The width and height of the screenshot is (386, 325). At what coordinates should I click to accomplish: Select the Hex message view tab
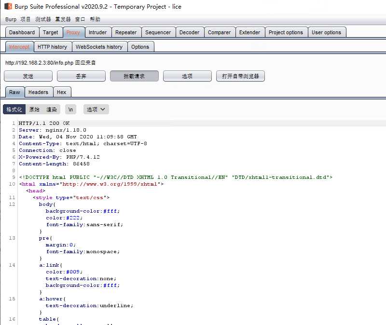coord(62,92)
